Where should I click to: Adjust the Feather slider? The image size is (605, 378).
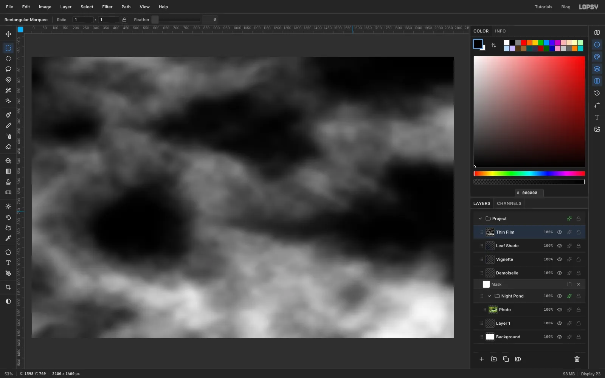[176, 20]
